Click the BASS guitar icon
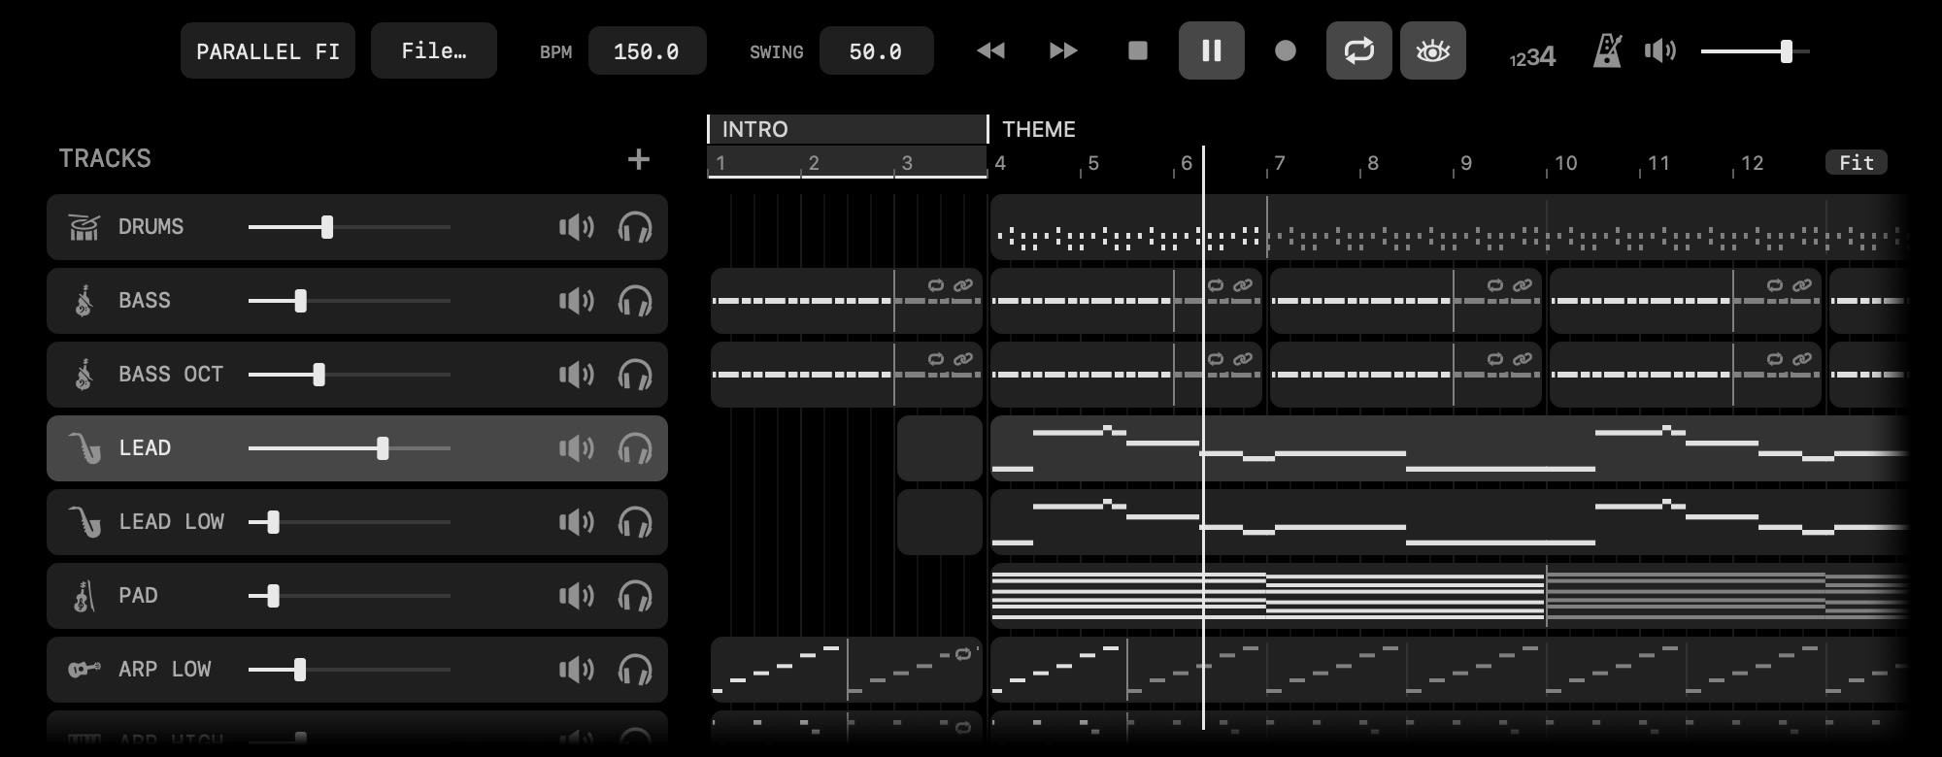The height and width of the screenshot is (757, 1942). [x=84, y=301]
